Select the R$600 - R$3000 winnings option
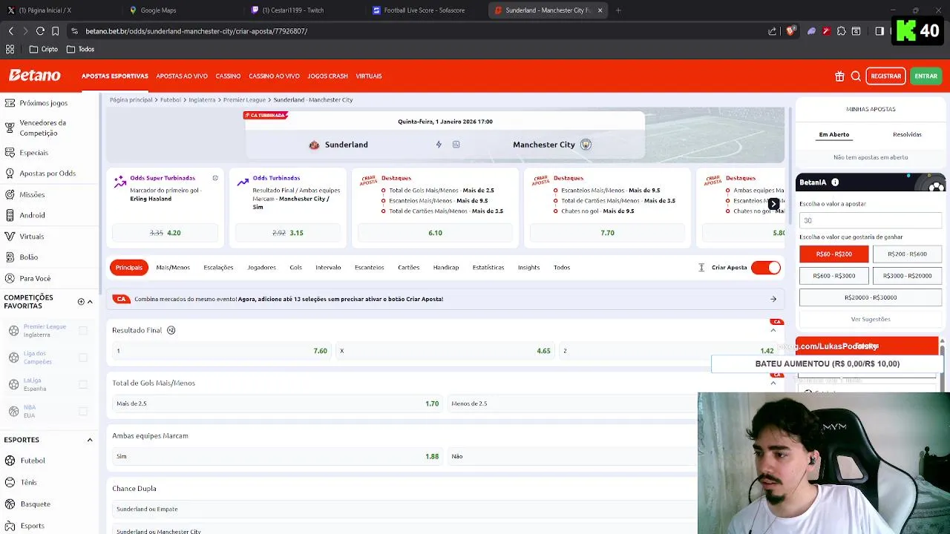 pos(833,275)
